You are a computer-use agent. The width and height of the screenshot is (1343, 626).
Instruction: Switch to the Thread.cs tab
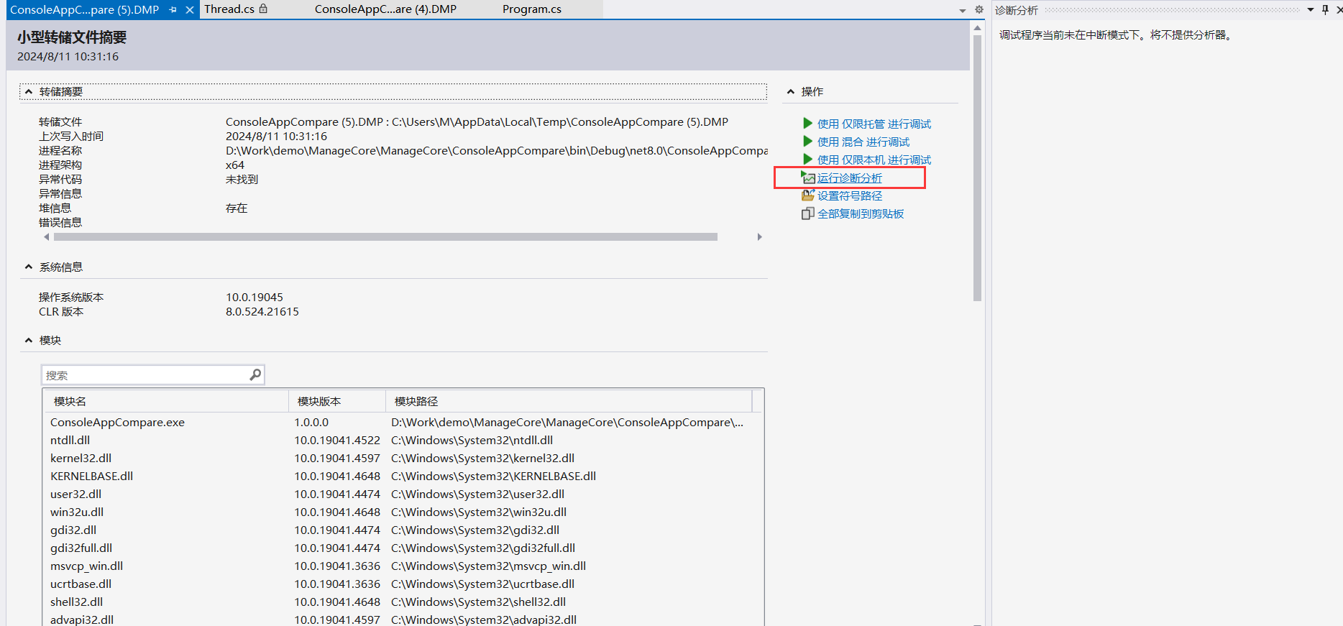[x=236, y=9]
